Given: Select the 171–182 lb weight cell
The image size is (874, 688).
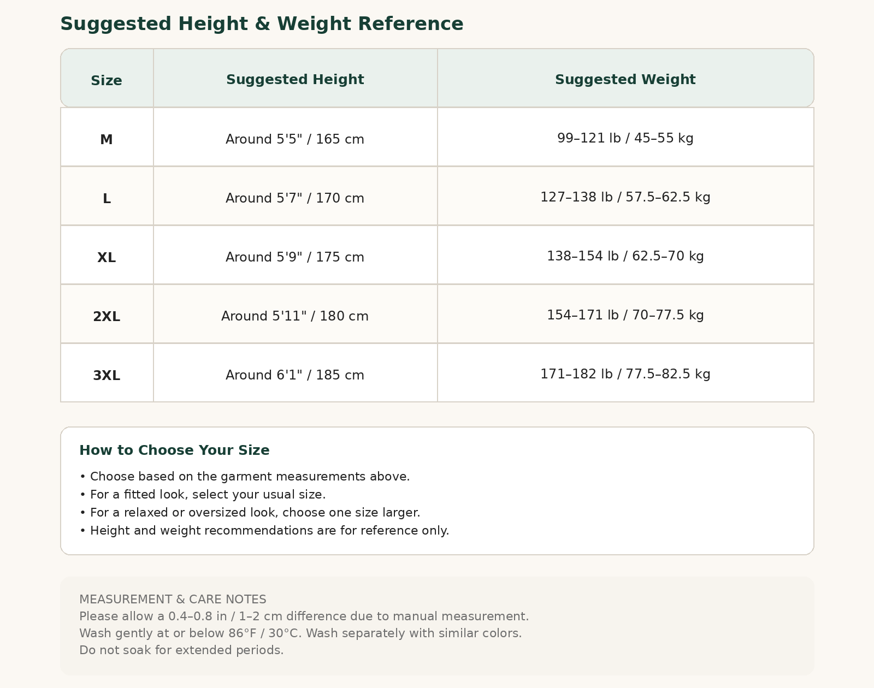Looking at the screenshot, I should [625, 374].
